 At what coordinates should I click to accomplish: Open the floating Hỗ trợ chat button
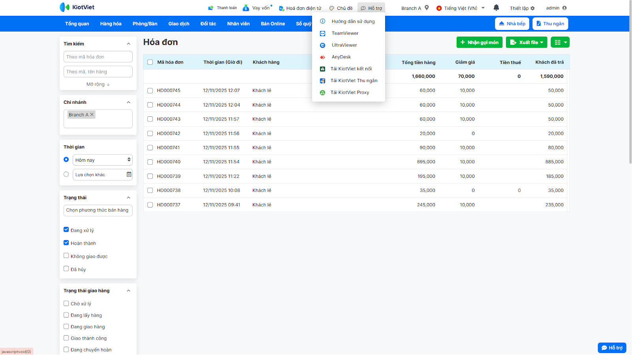pos(612,348)
